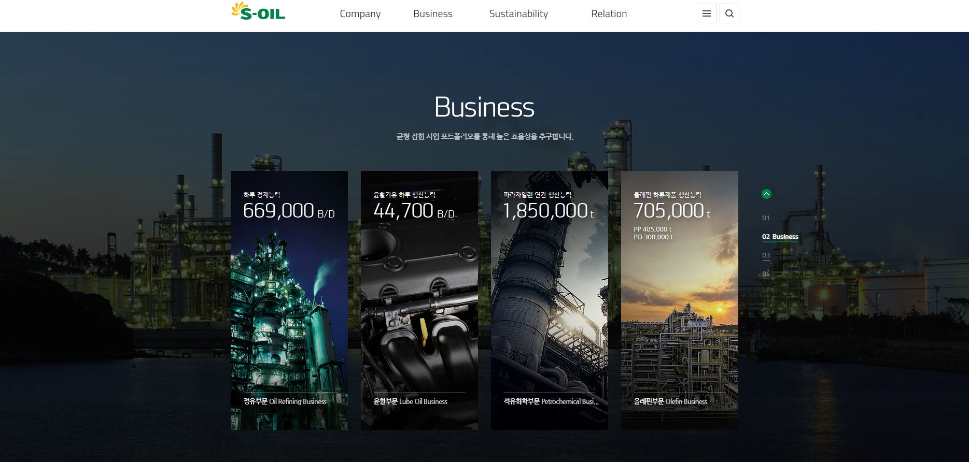Viewport: 969px width, 462px height.
Task: Click the Korean subtitle under Business heading
Action: click(485, 137)
